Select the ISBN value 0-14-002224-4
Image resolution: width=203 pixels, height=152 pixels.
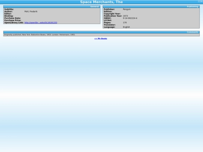[130, 18]
